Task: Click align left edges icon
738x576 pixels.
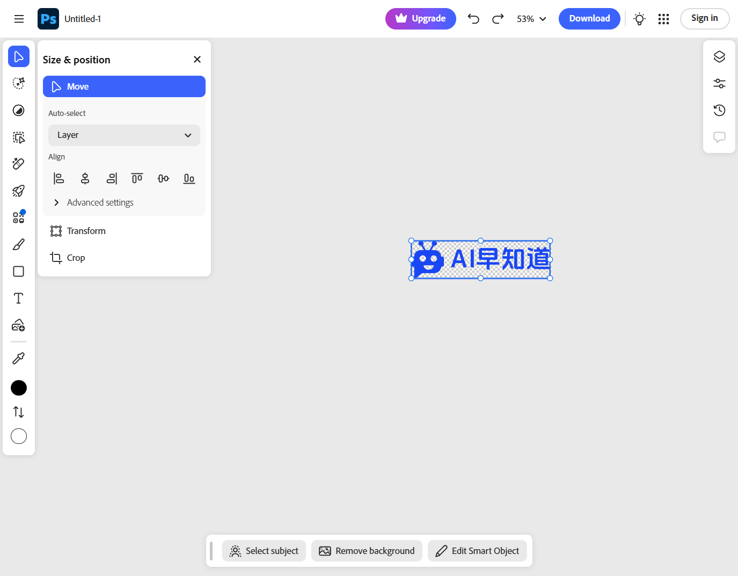Action: (x=59, y=178)
